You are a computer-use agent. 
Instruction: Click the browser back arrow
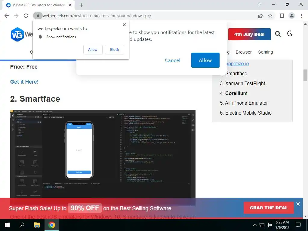7,16
